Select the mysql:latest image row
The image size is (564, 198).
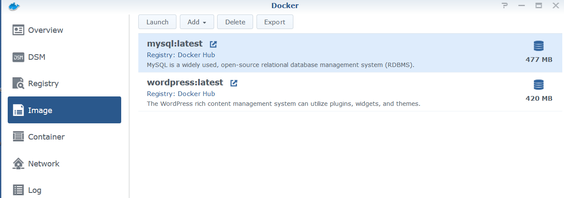coord(350,53)
